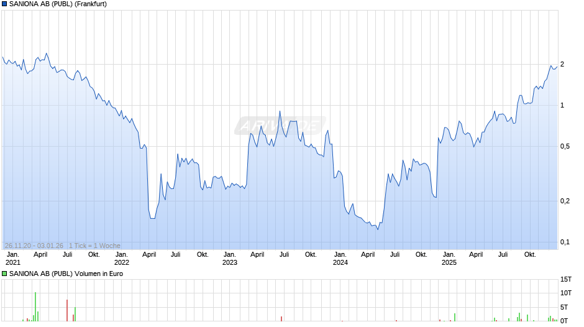The height and width of the screenshot is (327, 584).
Task: Click the price axis label 0,2
Action: pos(565,201)
